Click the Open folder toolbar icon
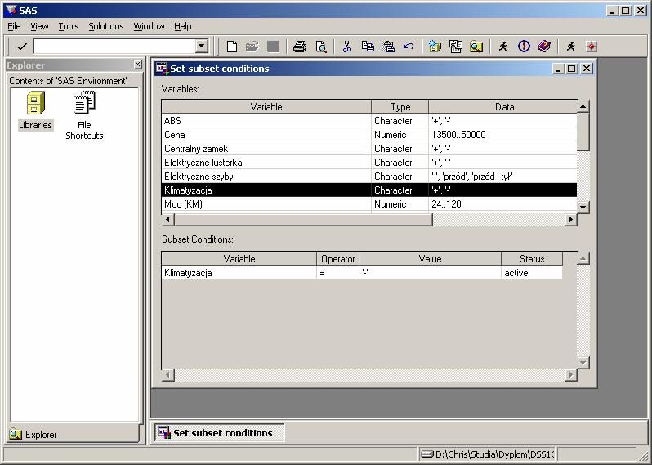This screenshot has height=465, width=652. 252,47
